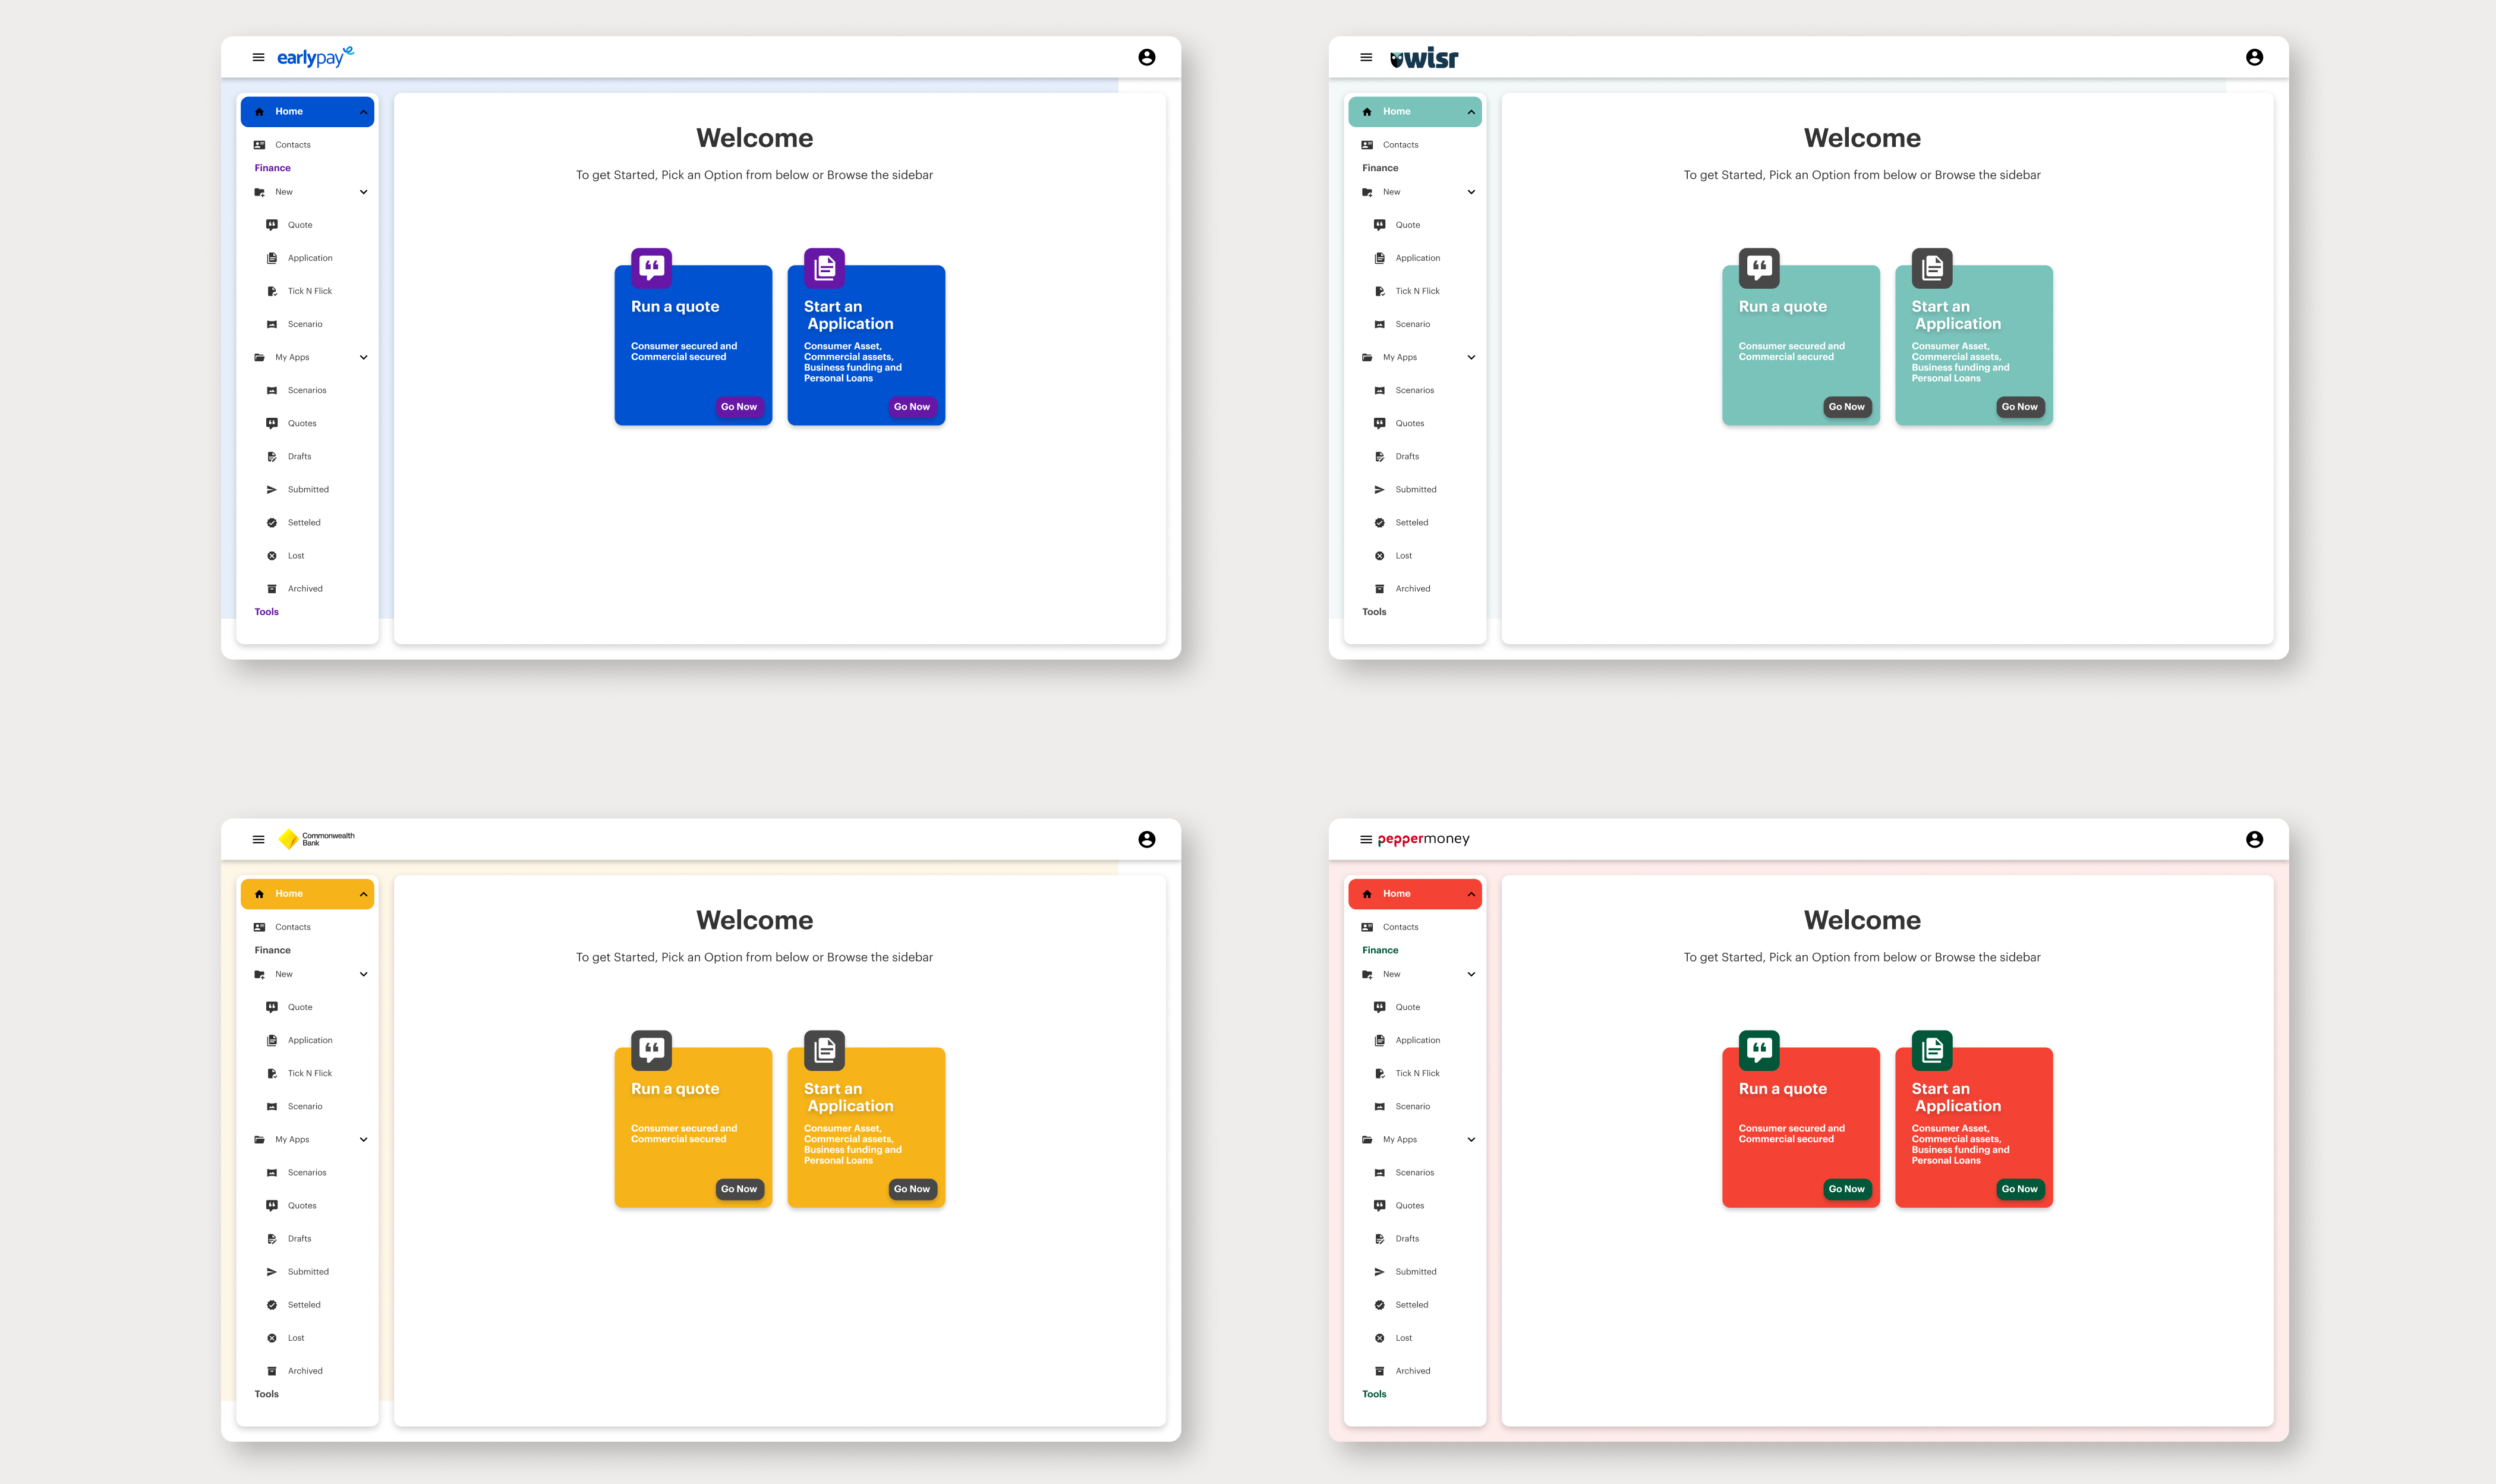The image size is (2496, 1484).
Task: Click Commonwealth Bank yellow diamond logo
Action: (288, 839)
